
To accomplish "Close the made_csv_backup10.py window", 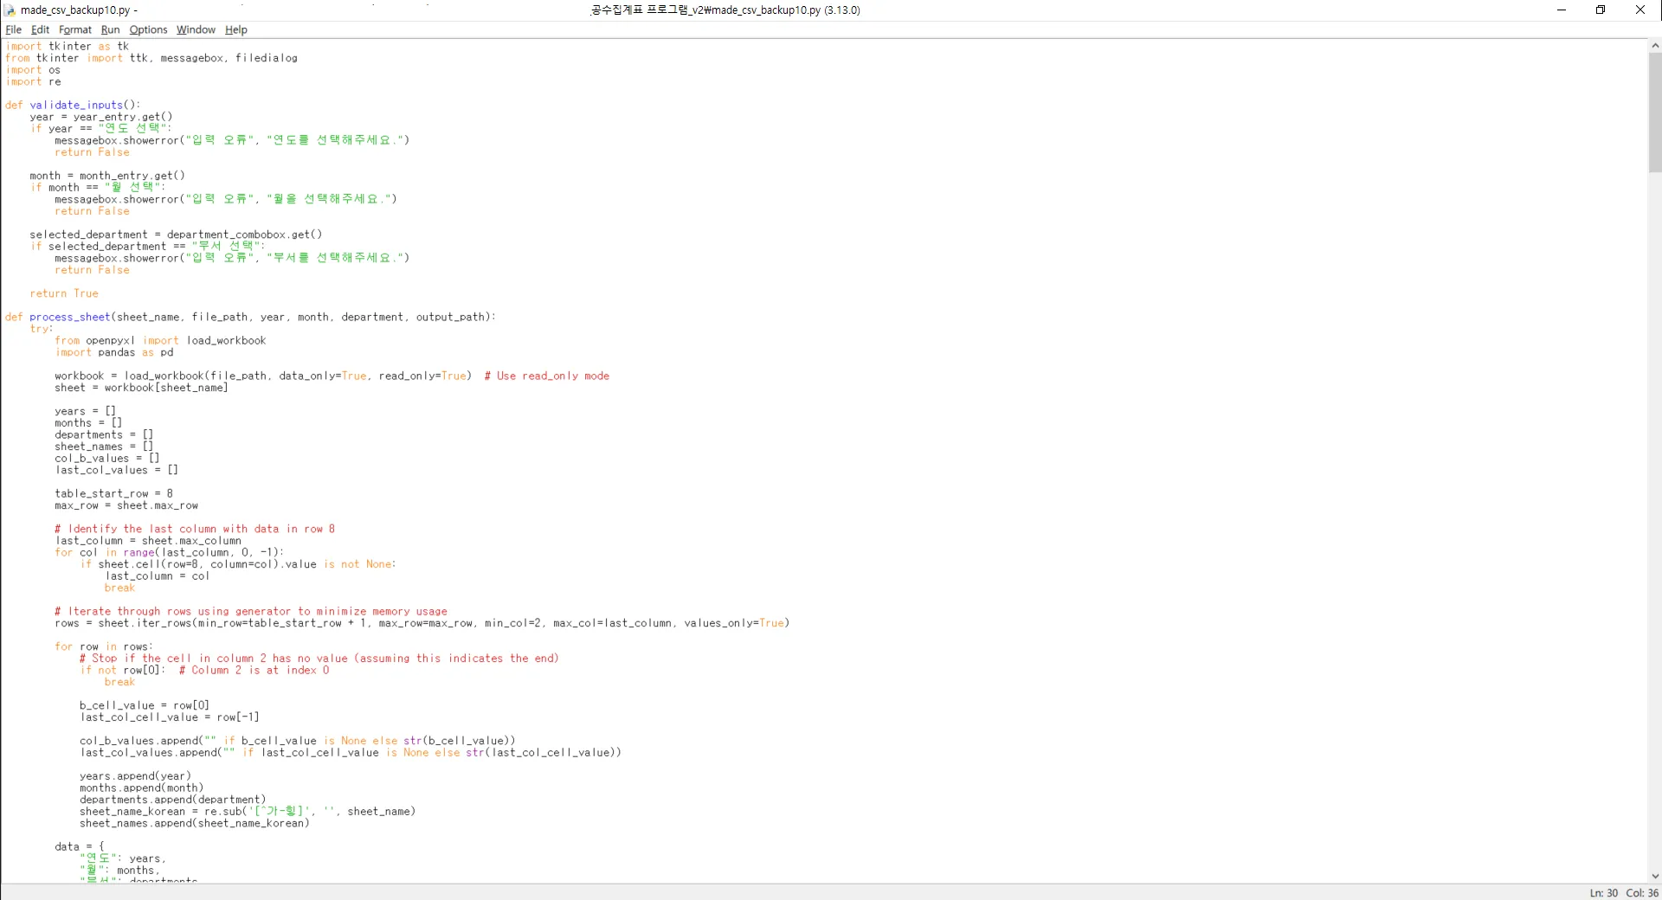I will (x=1639, y=10).
